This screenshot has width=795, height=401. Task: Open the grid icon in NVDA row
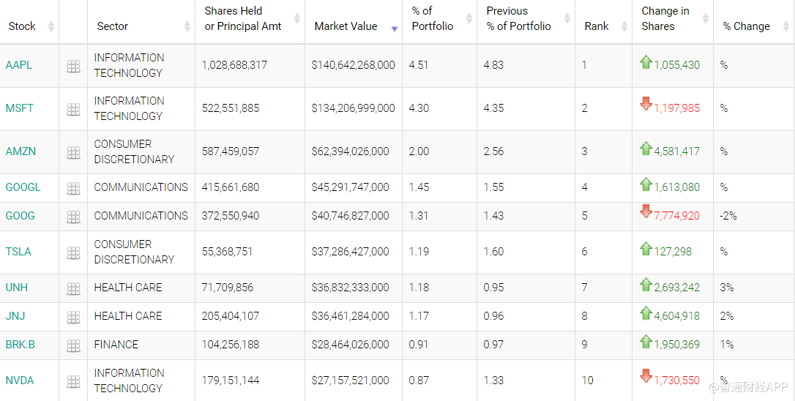73,382
